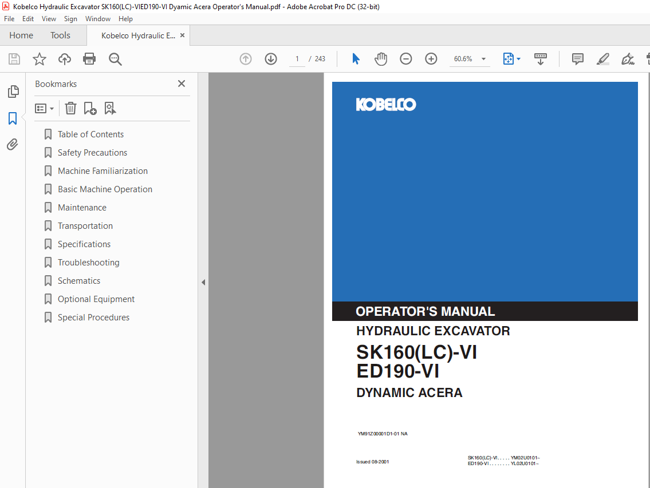650x488 pixels.
Task: Click the KOBELCO logo on cover
Action: pyautogui.click(x=386, y=104)
